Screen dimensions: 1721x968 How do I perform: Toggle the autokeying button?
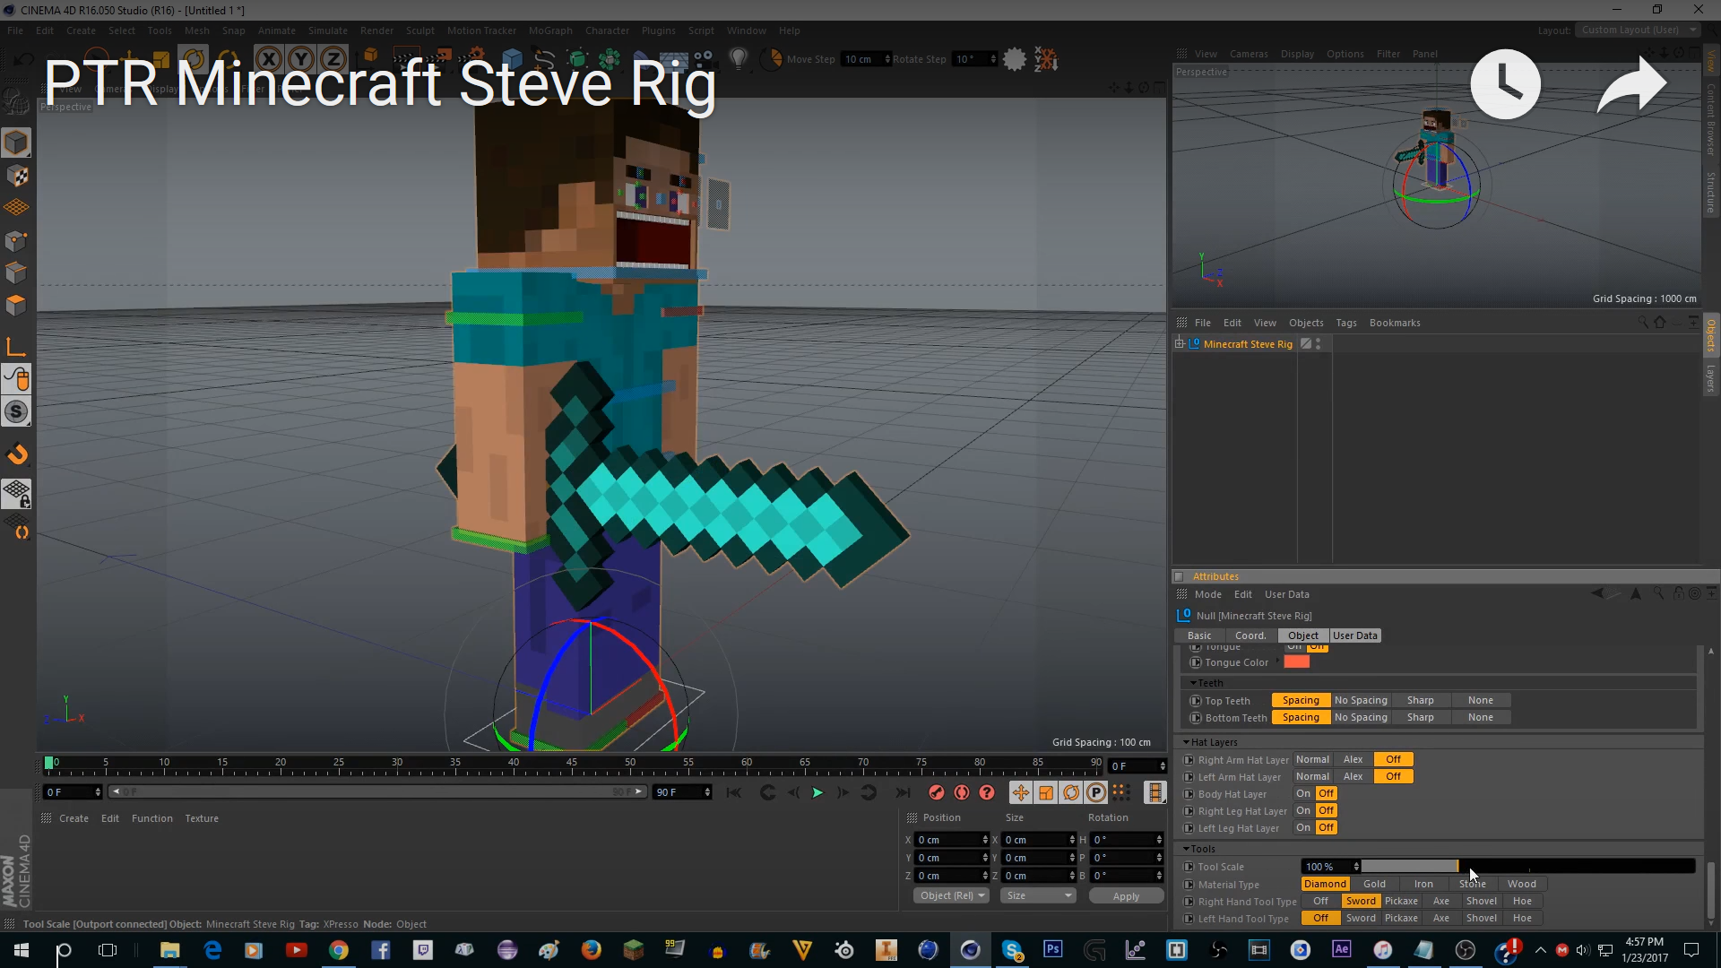click(961, 792)
